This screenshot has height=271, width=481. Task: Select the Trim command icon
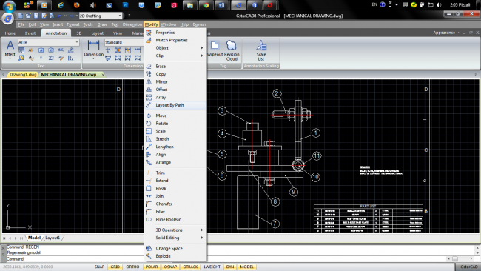(x=149, y=173)
